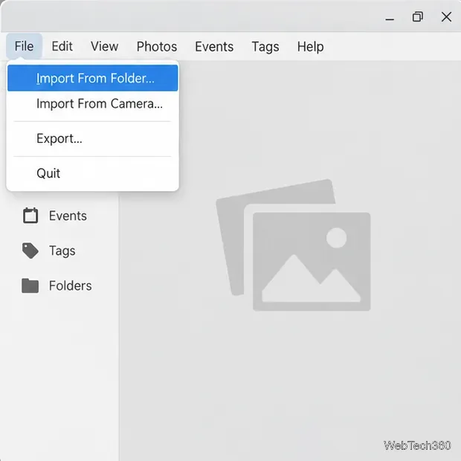Click the Events calendar icon in sidebar

click(30, 216)
